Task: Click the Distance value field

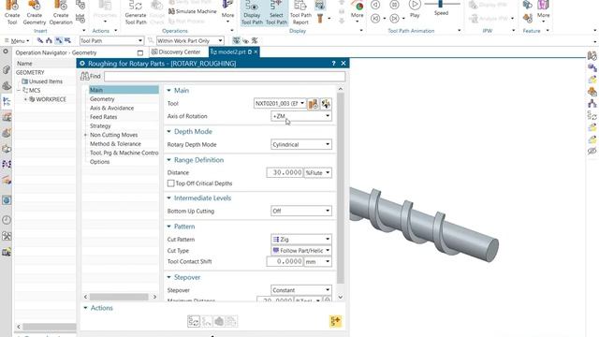Action: pos(285,172)
